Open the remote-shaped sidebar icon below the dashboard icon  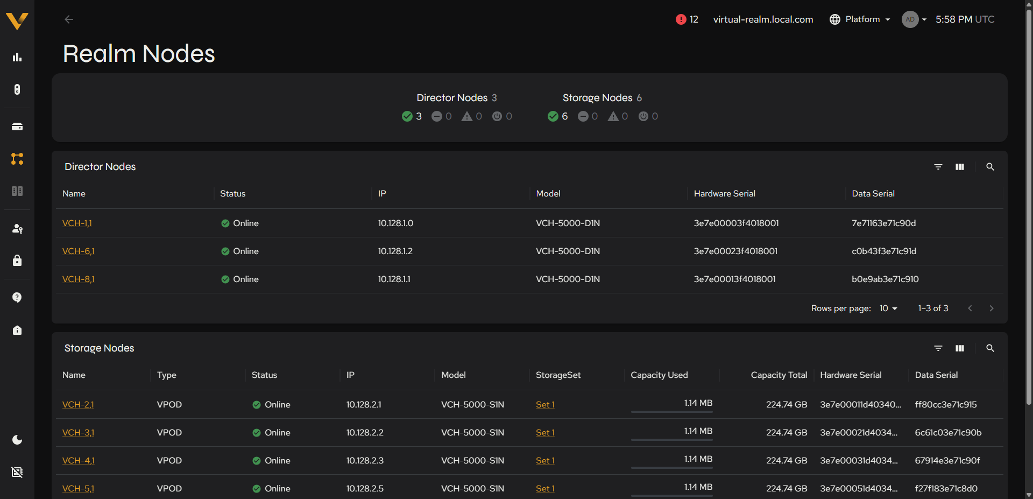(x=17, y=89)
